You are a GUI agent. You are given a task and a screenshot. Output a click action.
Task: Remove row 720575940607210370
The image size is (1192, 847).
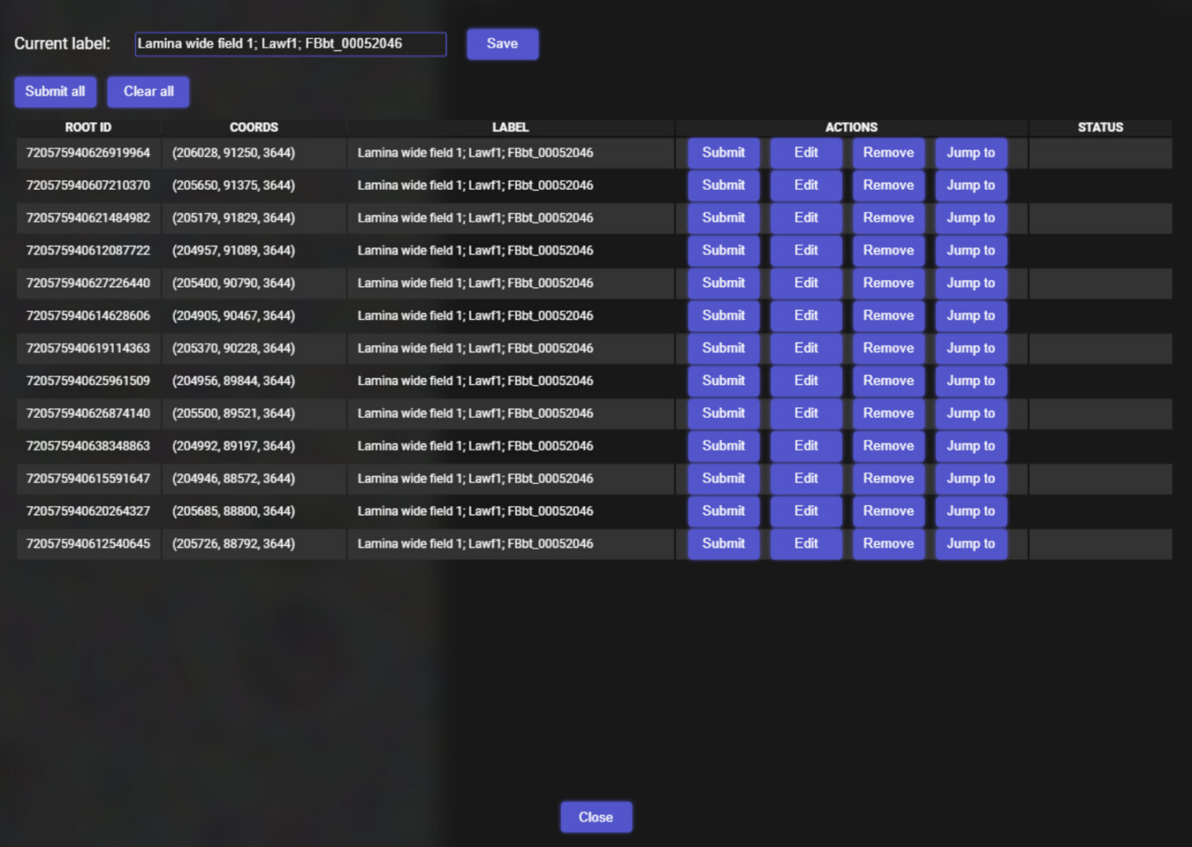888,186
